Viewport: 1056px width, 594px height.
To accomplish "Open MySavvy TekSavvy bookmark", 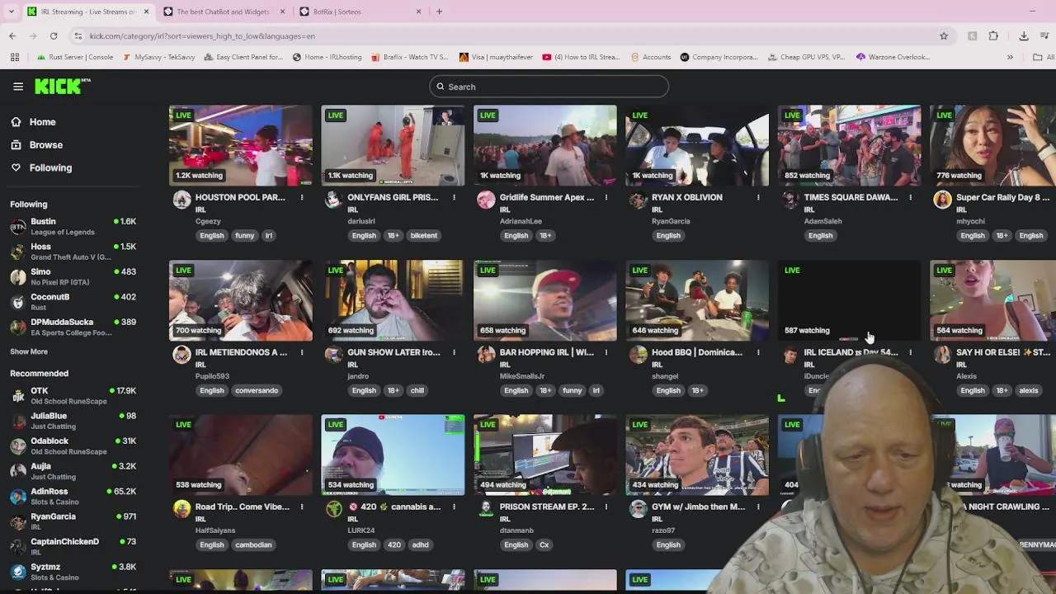I will pos(158,57).
